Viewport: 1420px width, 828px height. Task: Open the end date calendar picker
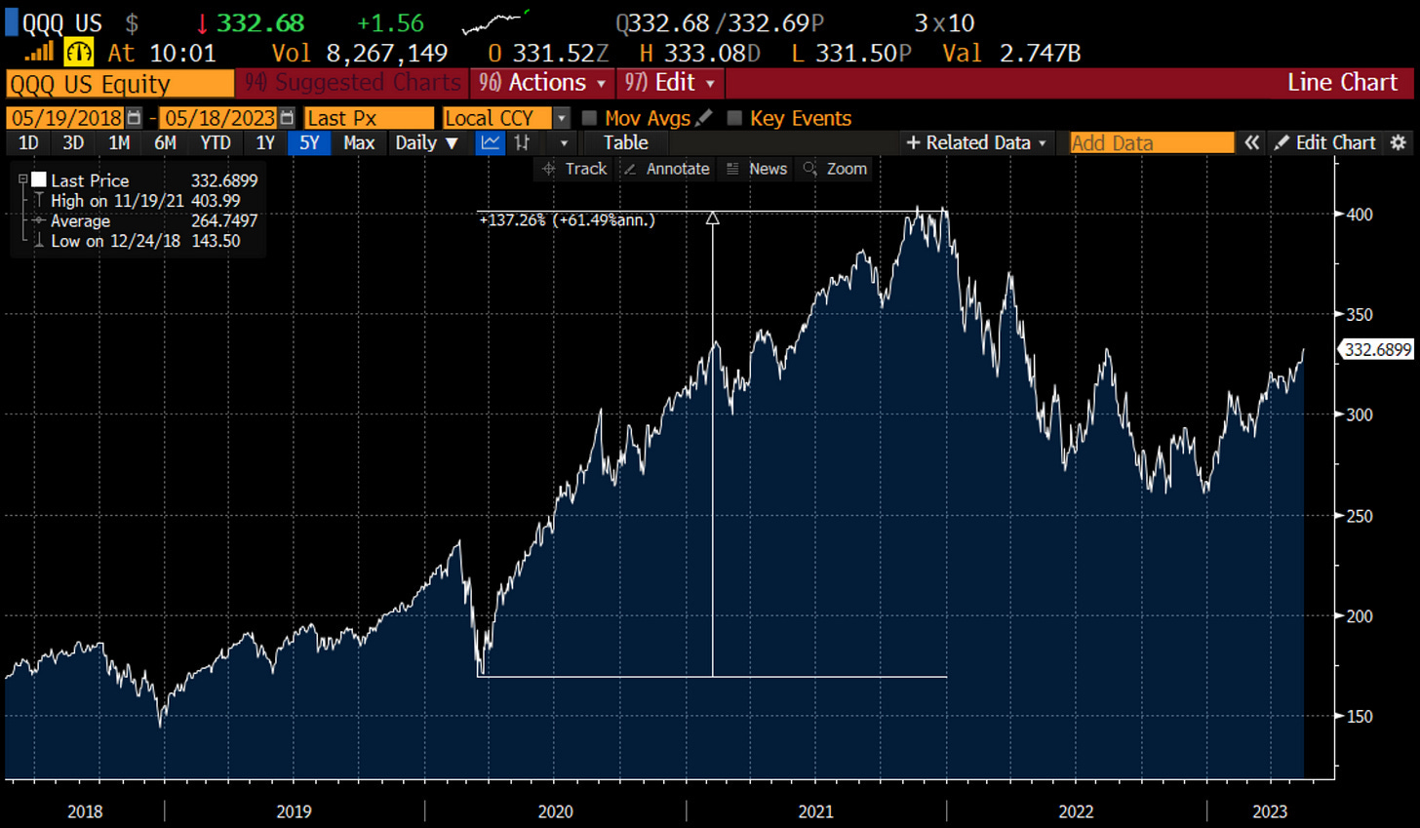point(287,118)
